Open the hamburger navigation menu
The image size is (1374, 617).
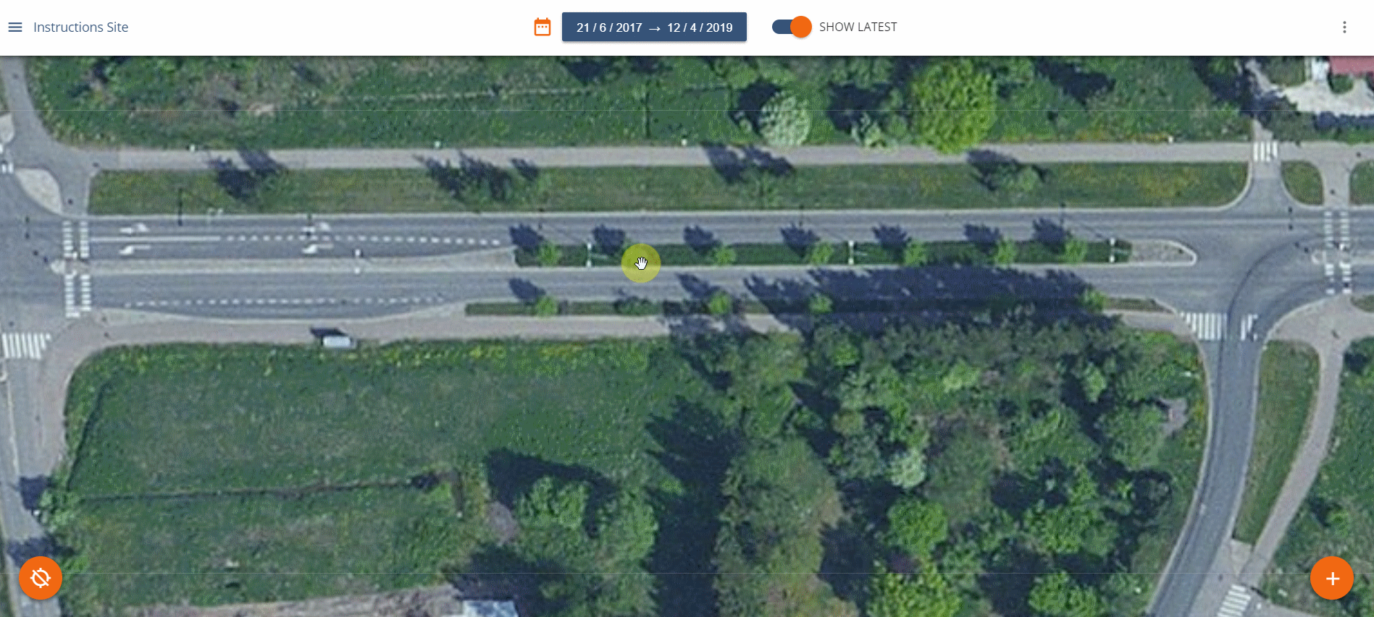15,27
